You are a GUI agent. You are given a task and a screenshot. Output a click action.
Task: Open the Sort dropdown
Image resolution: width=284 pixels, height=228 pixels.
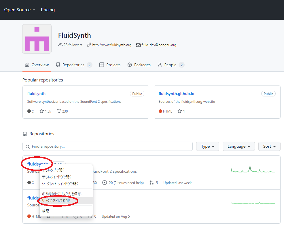(x=269, y=146)
